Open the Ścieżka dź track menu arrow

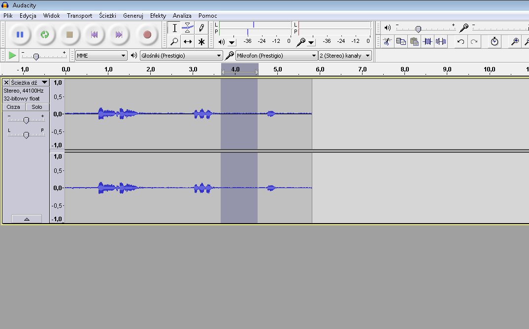tap(44, 82)
